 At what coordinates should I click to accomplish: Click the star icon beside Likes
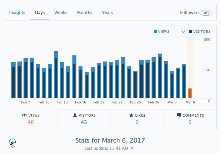coord(131,115)
